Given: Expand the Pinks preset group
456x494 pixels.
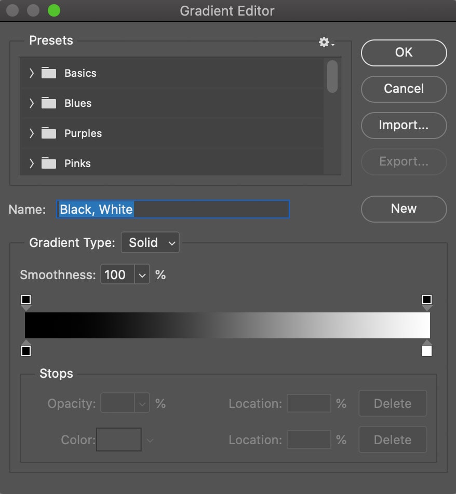Looking at the screenshot, I should coord(31,163).
